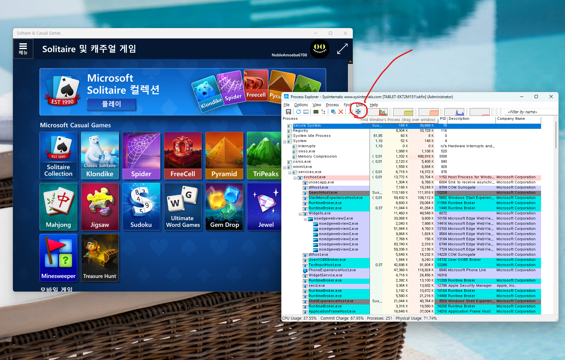Open the yellow commit history mini graph
The width and height of the screenshot is (565, 360).
point(403,112)
